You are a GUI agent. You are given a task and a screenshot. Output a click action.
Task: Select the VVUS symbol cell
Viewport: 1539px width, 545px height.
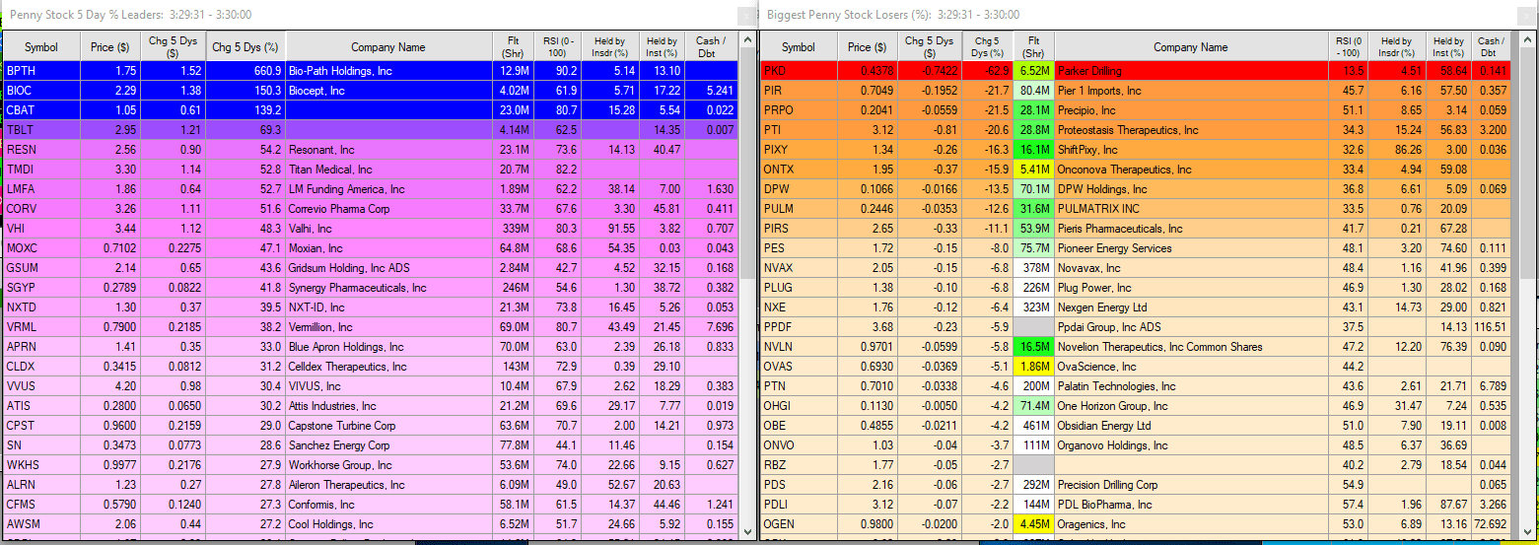(x=41, y=386)
